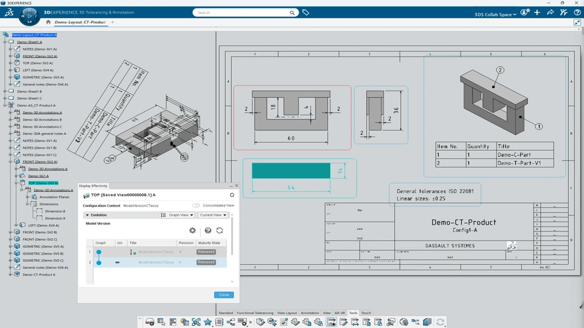Select Demo-SG1 A tree item

[38, 176]
